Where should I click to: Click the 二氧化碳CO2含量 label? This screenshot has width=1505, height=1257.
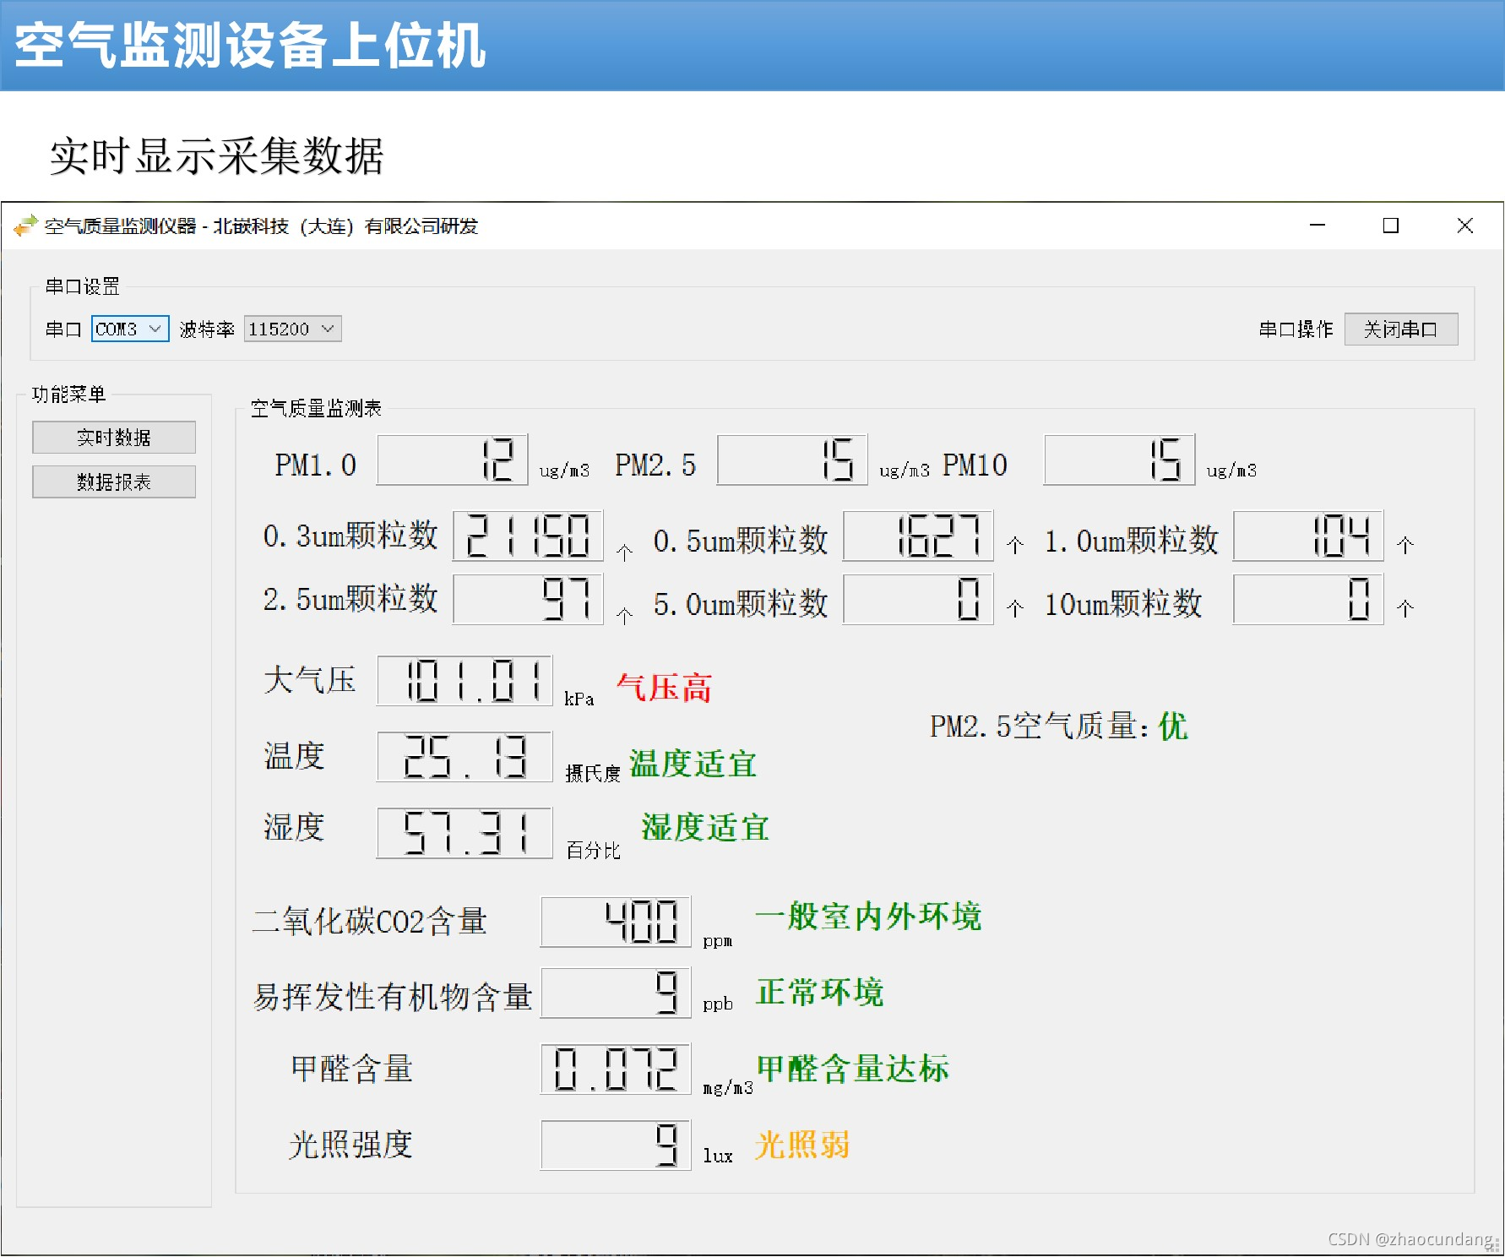[x=370, y=922]
